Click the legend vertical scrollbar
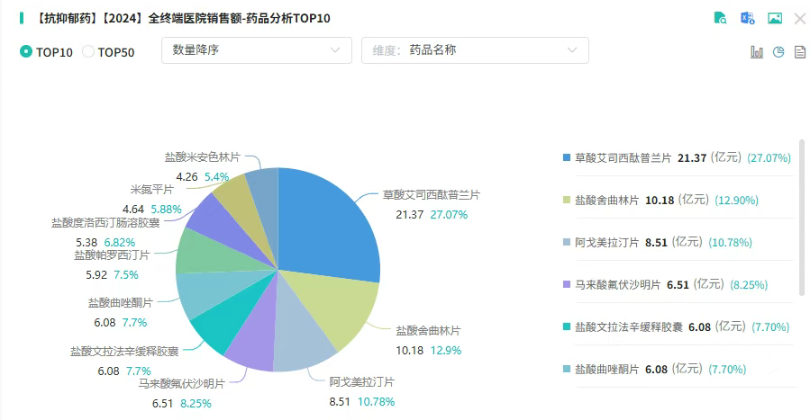The image size is (810, 420). tap(802, 217)
